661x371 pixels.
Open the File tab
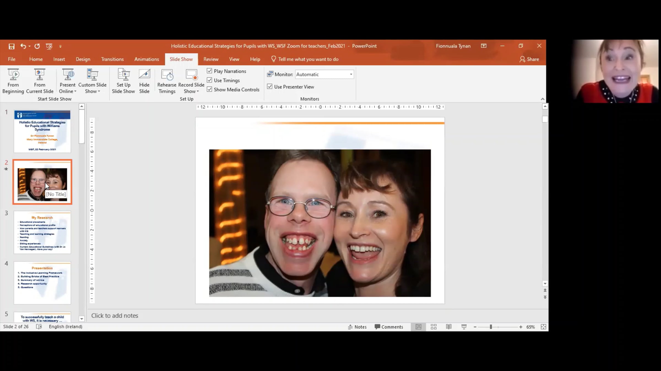coord(12,59)
